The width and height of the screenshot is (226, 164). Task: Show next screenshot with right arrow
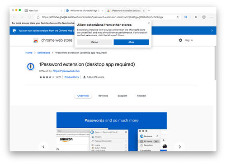pos(180,147)
